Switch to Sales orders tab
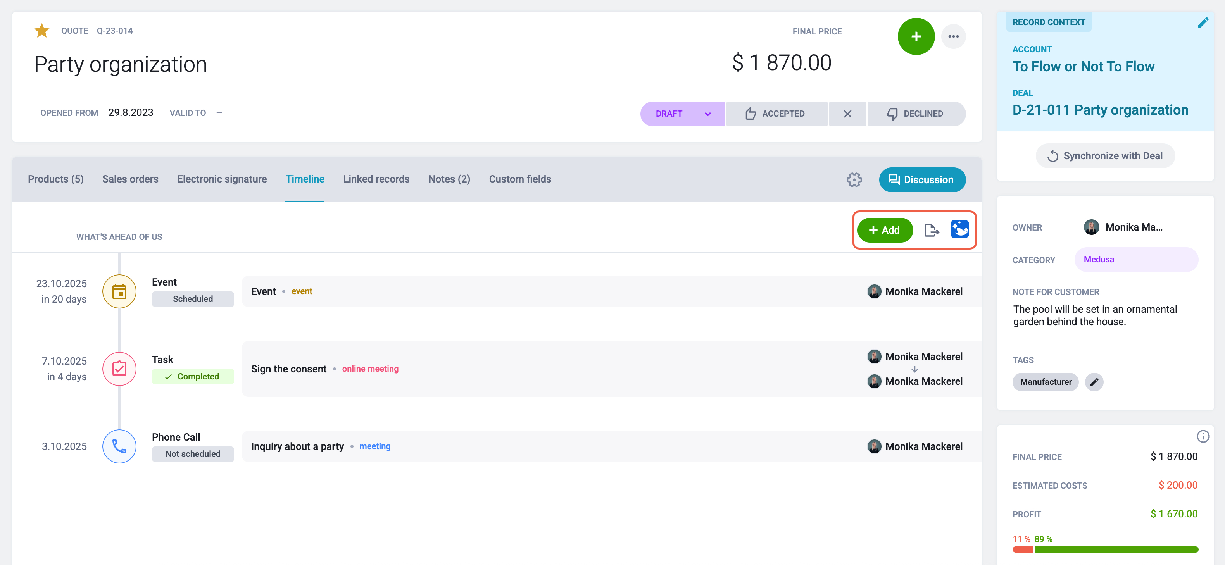This screenshot has width=1225, height=565. 130,179
